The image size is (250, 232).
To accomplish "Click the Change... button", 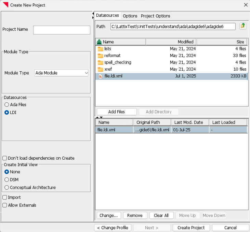I will click(109, 216).
